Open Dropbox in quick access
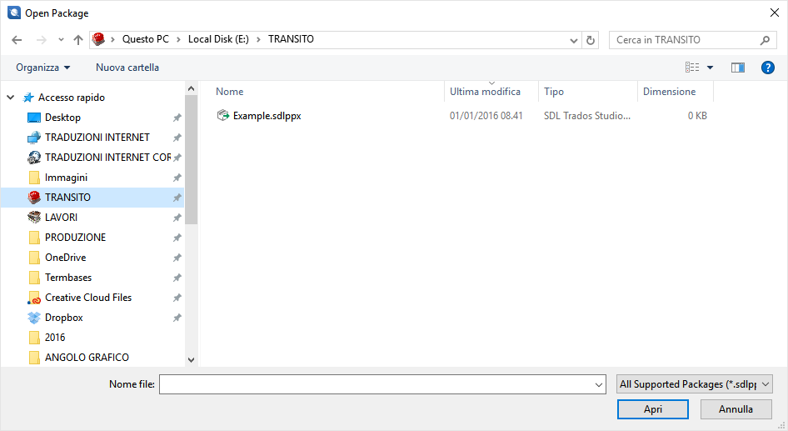 point(64,318)
